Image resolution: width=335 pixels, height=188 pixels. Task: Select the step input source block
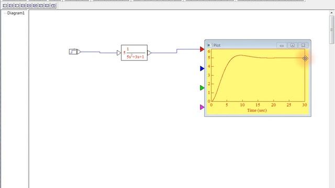73,52
